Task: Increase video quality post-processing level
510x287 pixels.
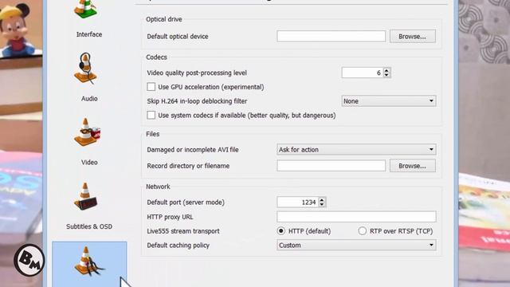Action: (x=386, y=70)
